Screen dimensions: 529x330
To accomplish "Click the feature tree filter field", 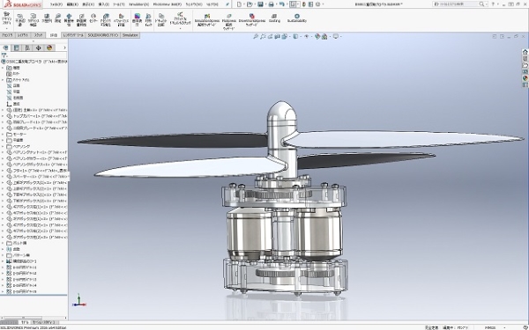I will (34, 55).
